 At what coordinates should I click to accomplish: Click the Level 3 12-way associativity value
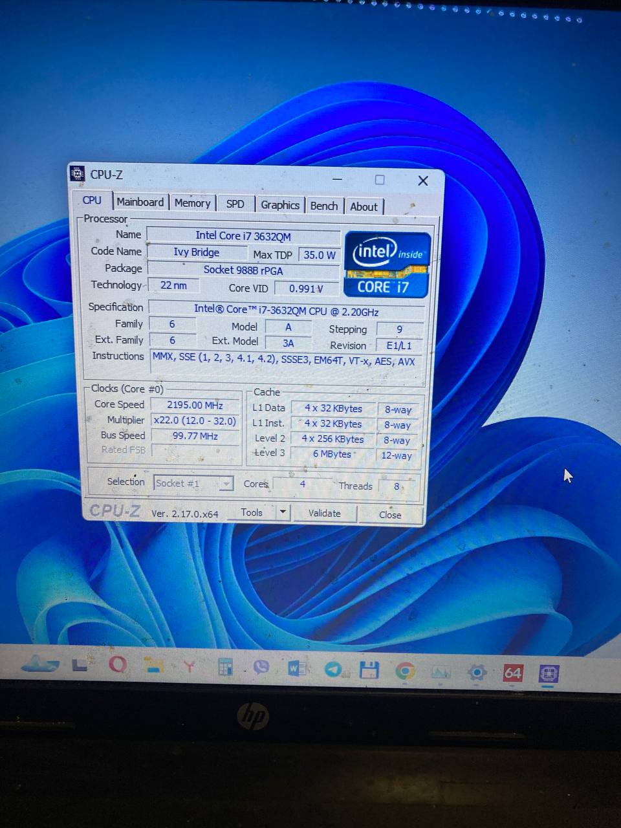(x=397, y=455)
